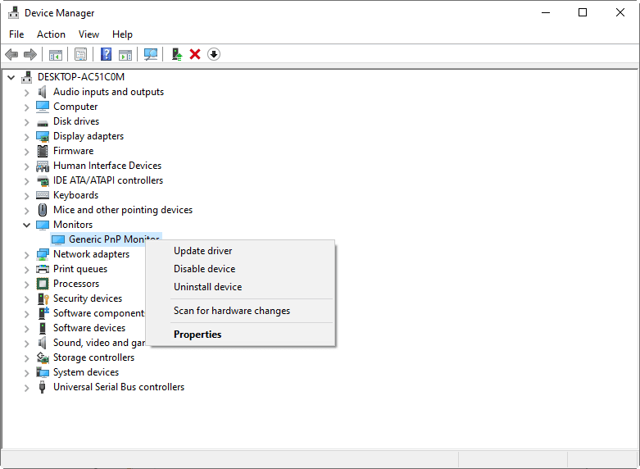Click the Device Manager title bar icon
The width and height of the screenshot is (640, 469).
click(x=13, y=12)
